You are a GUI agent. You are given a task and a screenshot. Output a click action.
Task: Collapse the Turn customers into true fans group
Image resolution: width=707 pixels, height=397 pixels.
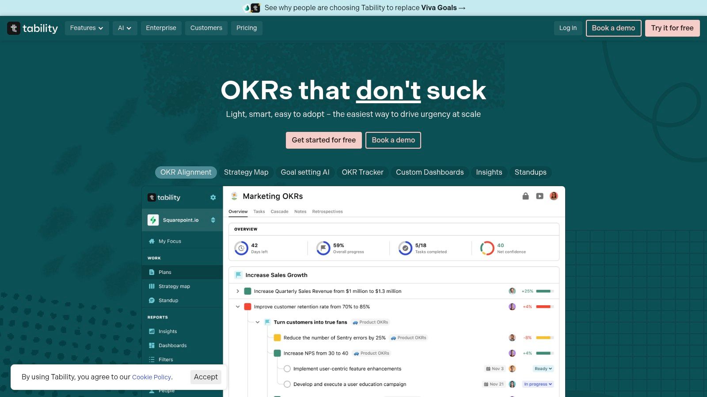[x=258, y=322]
